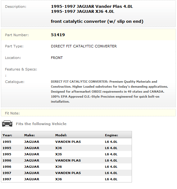Select the 1995 XJS row
The width and height of the screenshot is (177, 189).
tap(66, 154)
